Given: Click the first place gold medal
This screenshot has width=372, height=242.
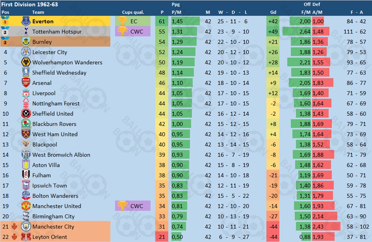Looking at the screenshot, I should (x=5, y=21).
